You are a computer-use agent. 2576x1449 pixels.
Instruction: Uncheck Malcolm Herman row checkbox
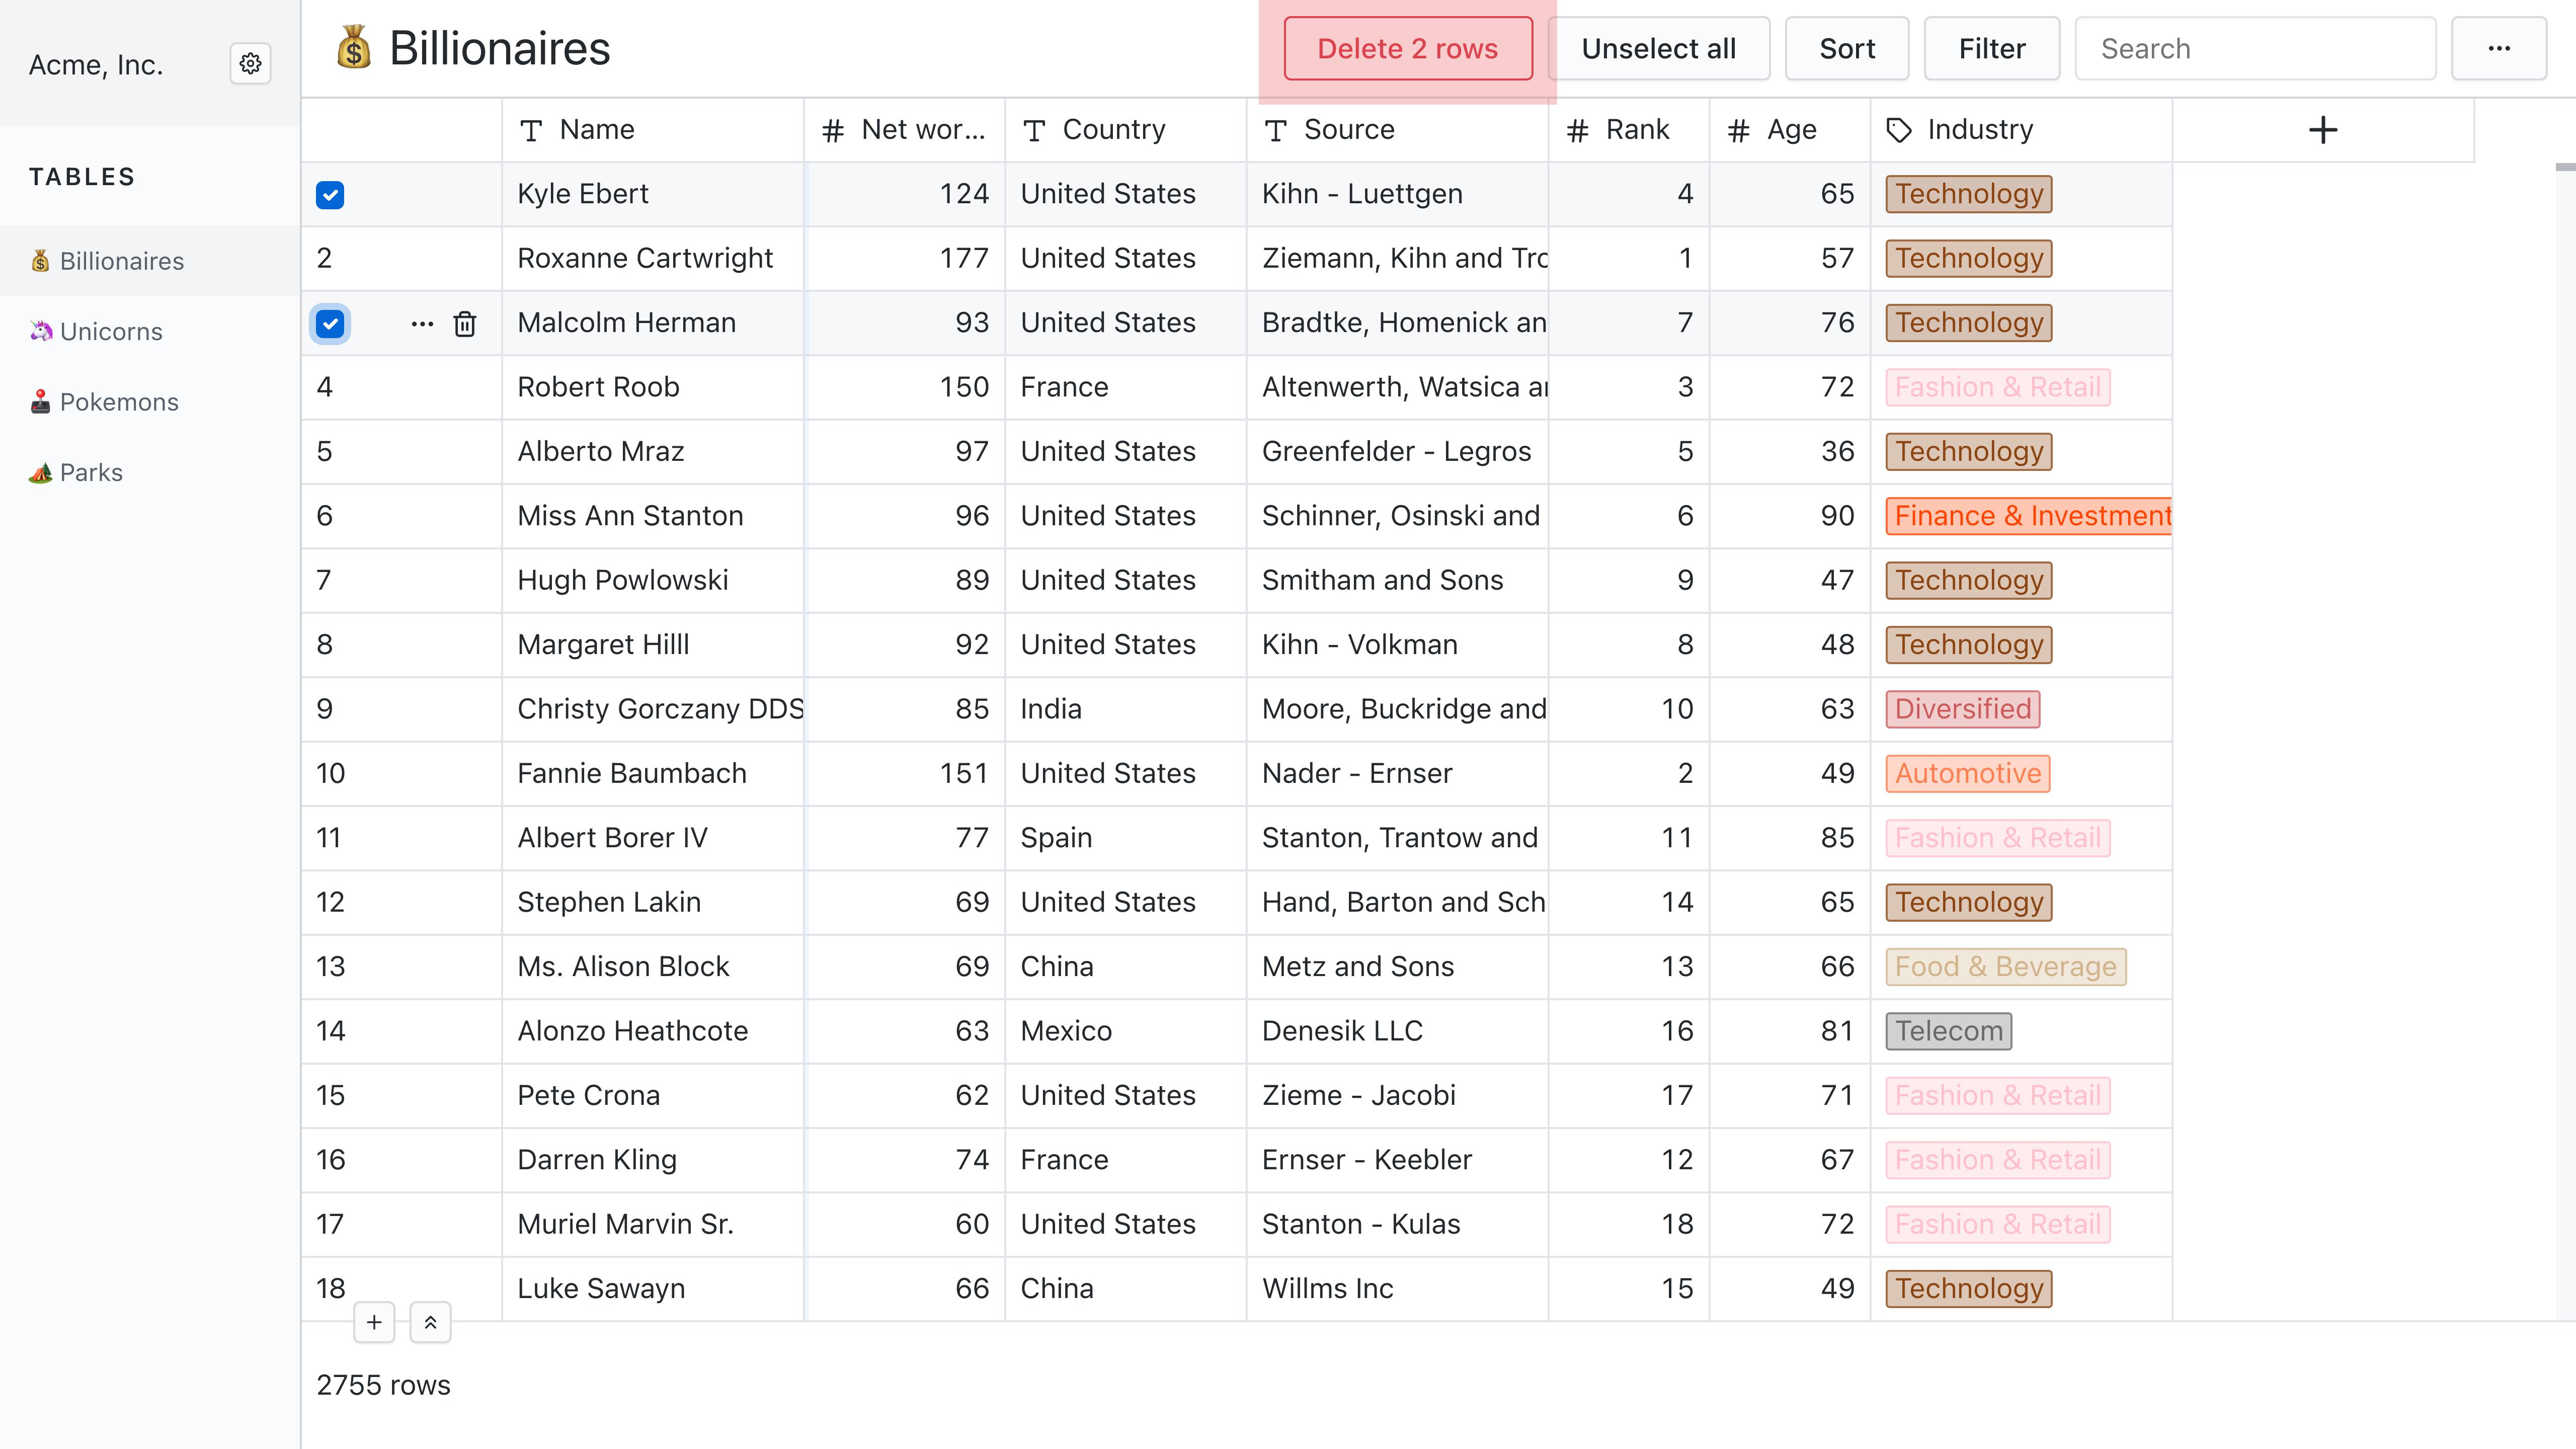(x=330, y=324)
